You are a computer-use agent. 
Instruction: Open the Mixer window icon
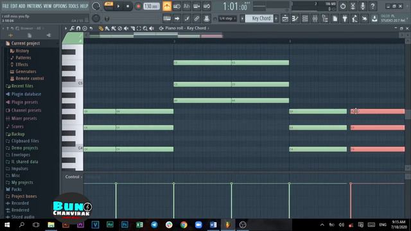pyautogui.click(x=315, y=19)
